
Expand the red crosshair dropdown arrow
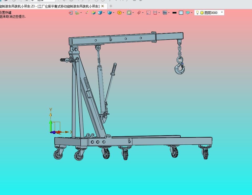click(143, 13)
